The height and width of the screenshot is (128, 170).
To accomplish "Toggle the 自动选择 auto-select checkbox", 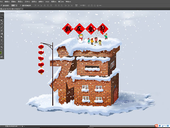I will [1, 5].
